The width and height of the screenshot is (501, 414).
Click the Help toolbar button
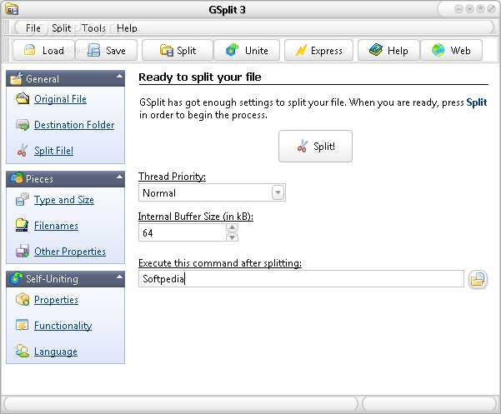(x=388, y=50)
